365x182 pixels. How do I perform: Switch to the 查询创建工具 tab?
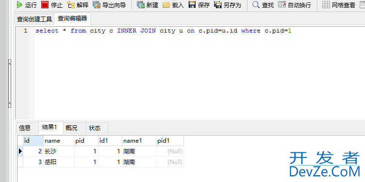click(34, 19)
